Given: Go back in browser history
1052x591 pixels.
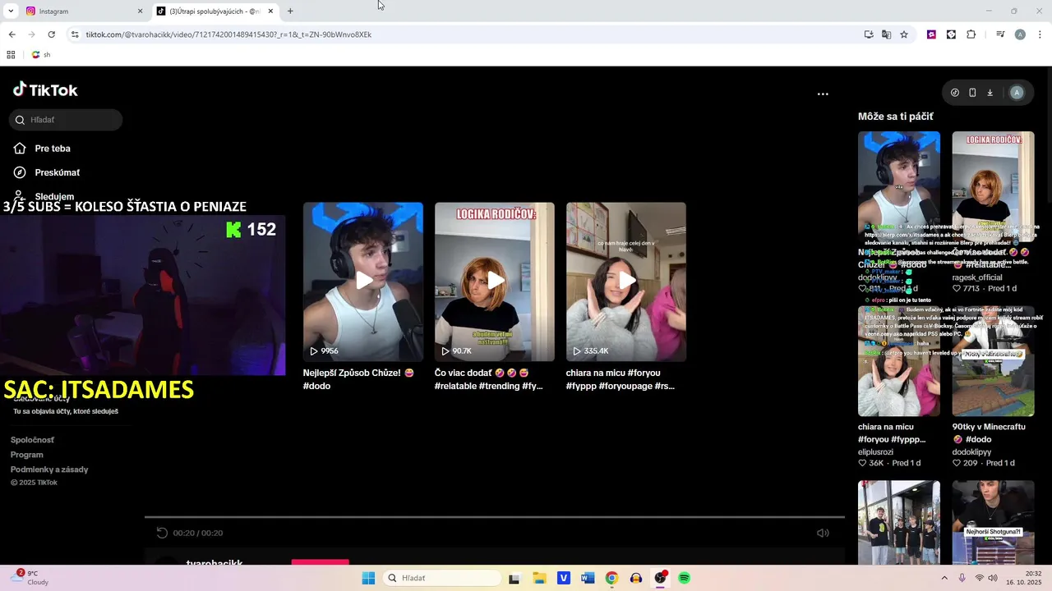Looking at the screenshot, I should [12, 34].
